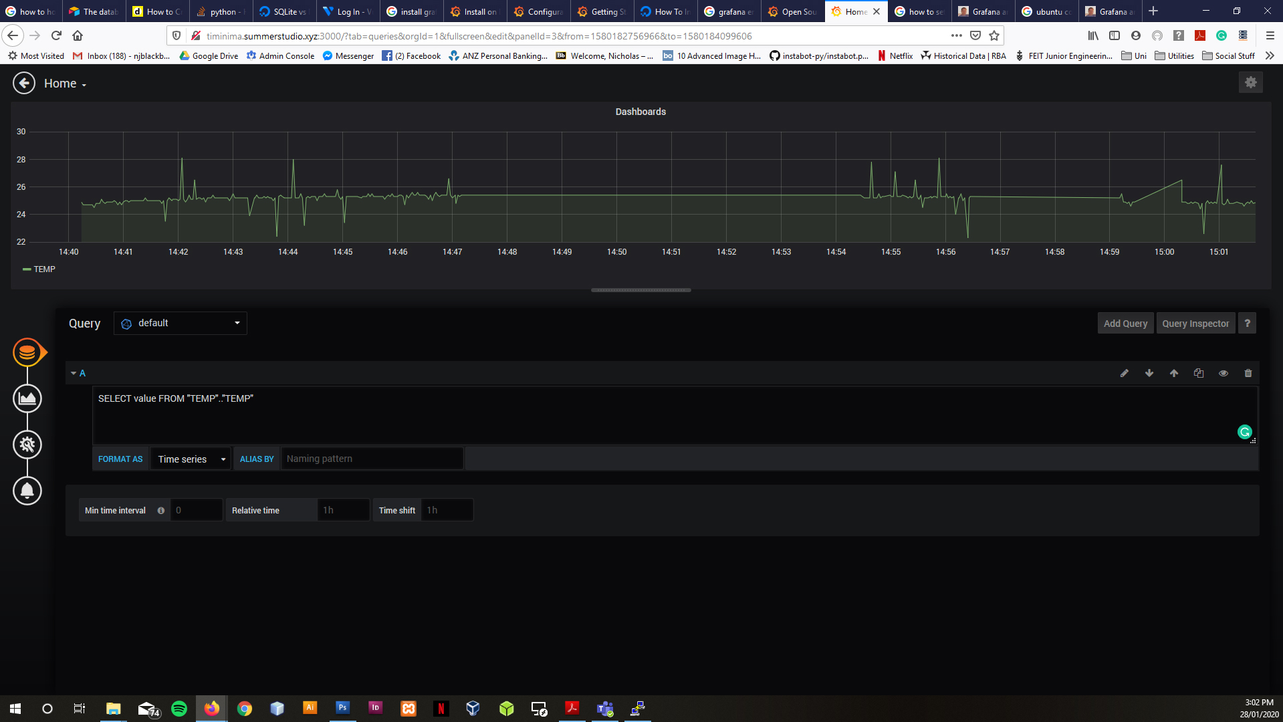Open the Time series format dropdown
The height and width of the screenshot is (722, 1283).
(191, 459)
